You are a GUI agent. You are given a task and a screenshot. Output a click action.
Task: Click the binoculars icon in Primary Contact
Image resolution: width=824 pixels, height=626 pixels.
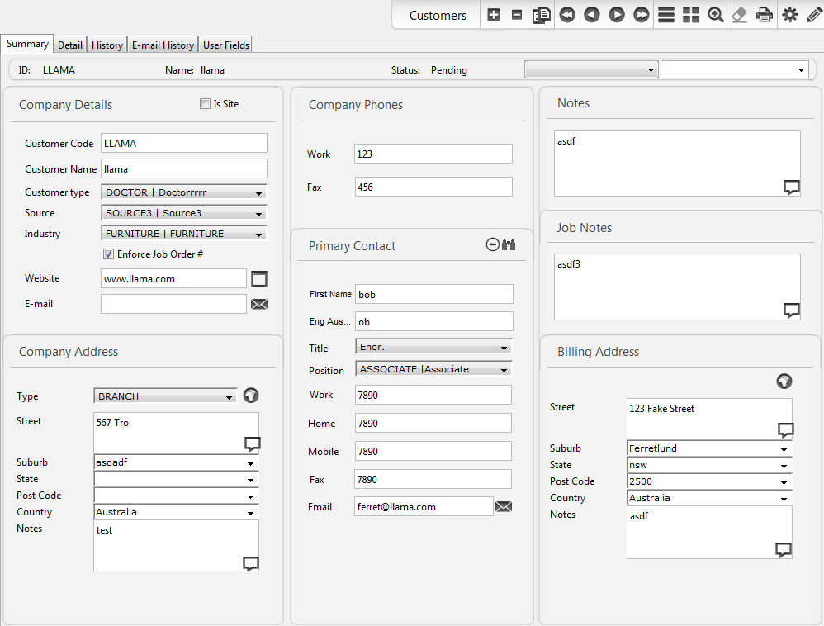pyautogui.click(x=509, y=244)
